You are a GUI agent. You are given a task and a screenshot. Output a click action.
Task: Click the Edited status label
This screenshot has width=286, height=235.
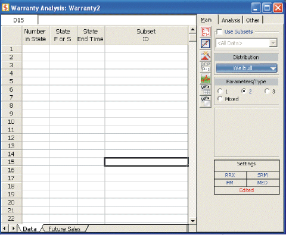tap(247, 190)
